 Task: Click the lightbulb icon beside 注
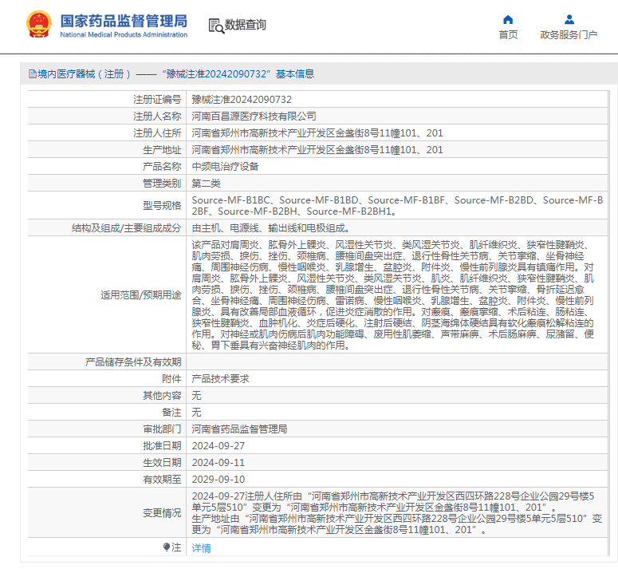click(167, 547)
